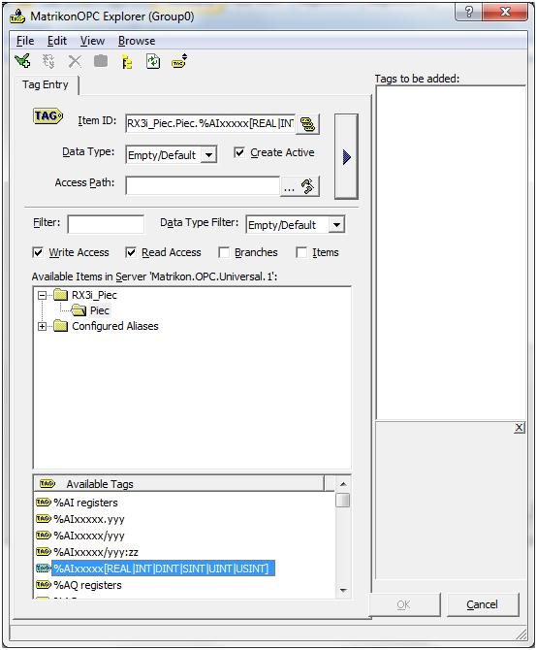Collapse the RX3i_Piec tree node
This screenshot has width=537, height=650.
click(x=42, y=295)
